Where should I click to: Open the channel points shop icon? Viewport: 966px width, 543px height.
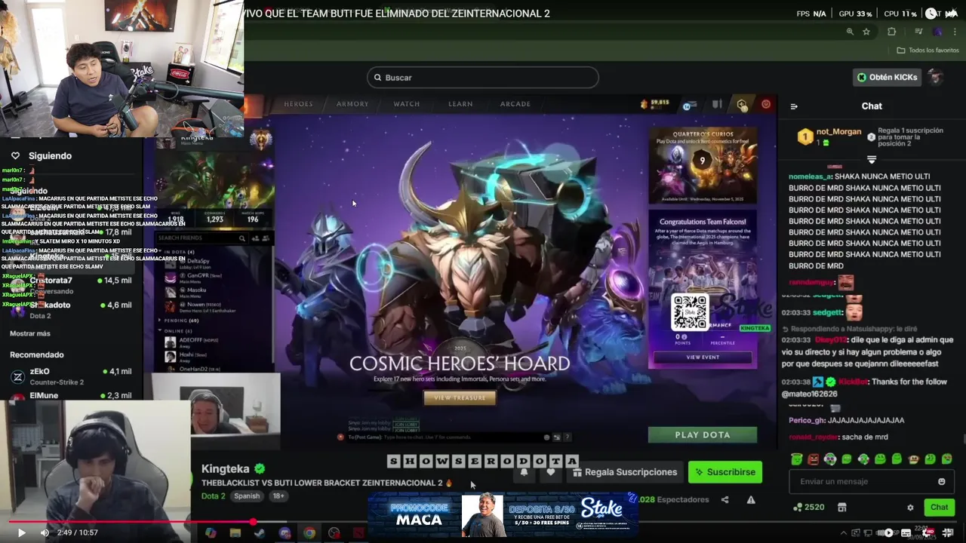[x=841, y=508]
